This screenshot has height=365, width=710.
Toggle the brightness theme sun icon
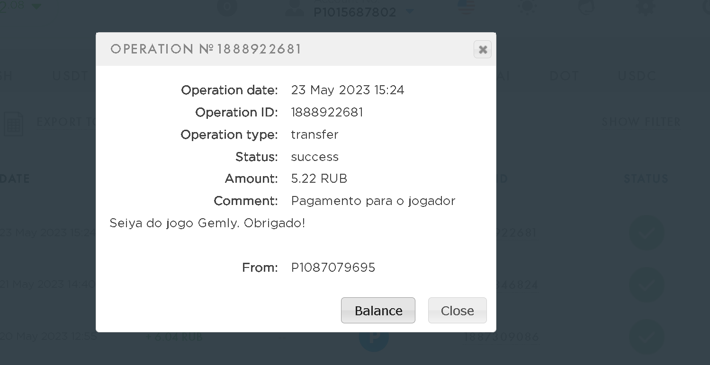527,7
